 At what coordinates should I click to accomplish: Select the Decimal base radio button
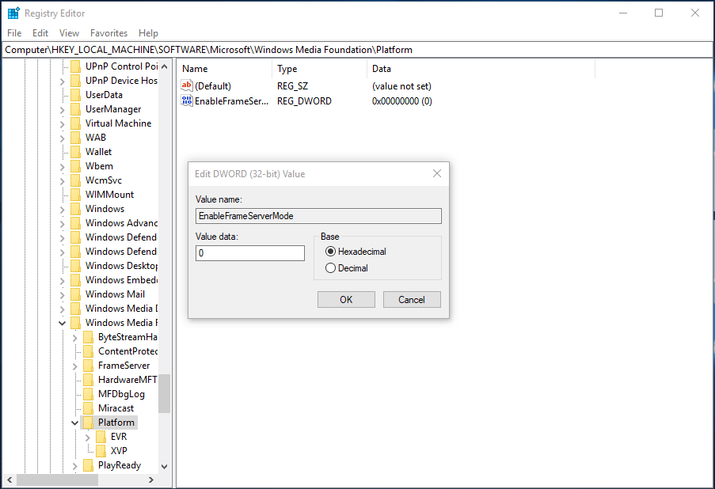331,268
